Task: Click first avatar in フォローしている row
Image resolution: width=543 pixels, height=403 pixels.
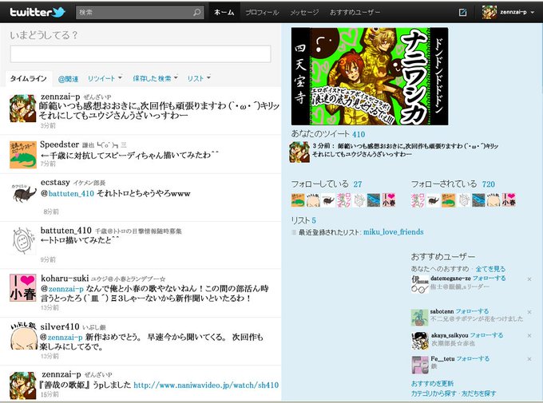Action: coord(298,200)
